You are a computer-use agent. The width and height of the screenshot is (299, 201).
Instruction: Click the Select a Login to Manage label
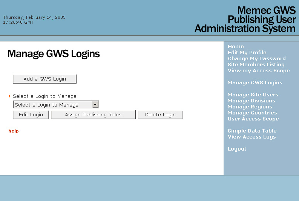pos(44,96)
